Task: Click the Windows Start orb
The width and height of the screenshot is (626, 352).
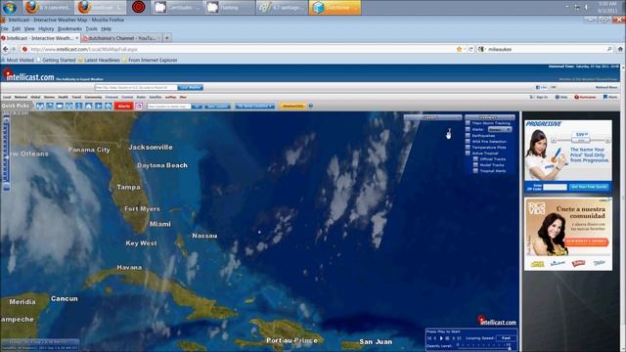Action: 10,7
